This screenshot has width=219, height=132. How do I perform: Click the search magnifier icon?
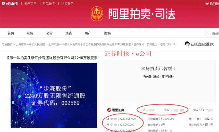[x=209, y=33]
